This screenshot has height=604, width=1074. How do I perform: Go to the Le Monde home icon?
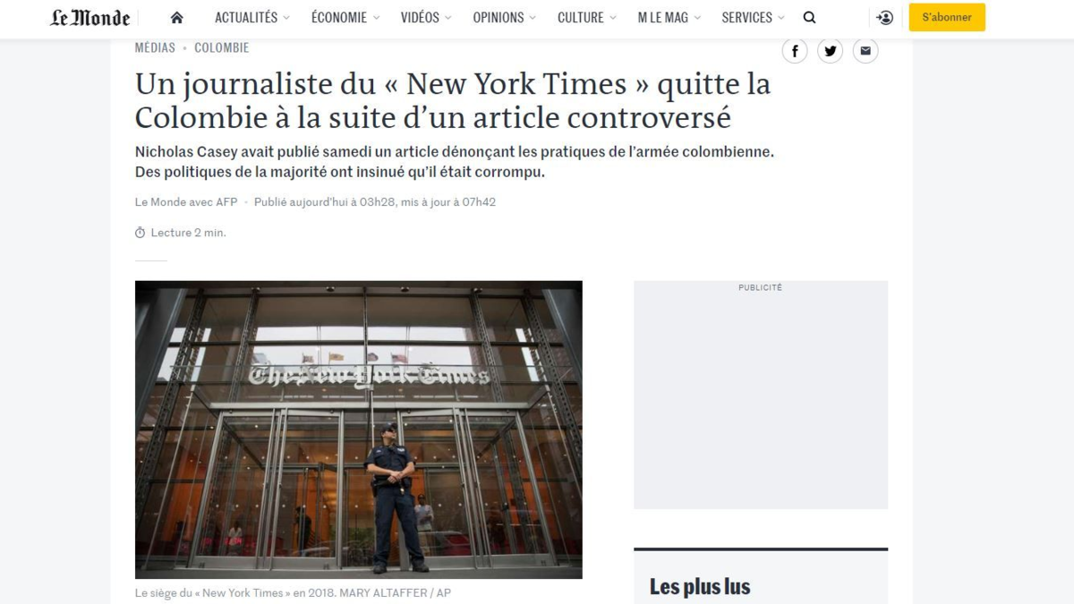coord(176,17)
